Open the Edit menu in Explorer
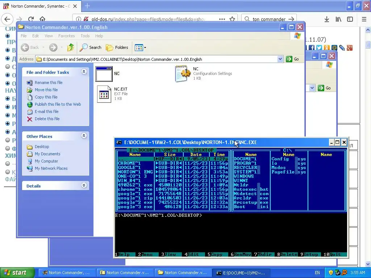Image resolution: width=371 pixels, height=278 pixels. pyautogui.click(x=36, y=36)
